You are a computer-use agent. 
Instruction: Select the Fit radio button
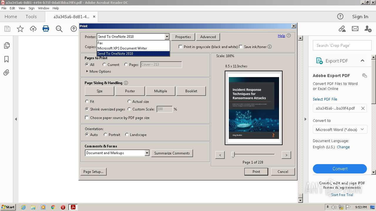pos(87,101)
